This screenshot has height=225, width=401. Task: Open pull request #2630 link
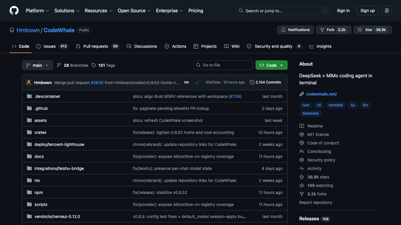click(x=97, y=83)
